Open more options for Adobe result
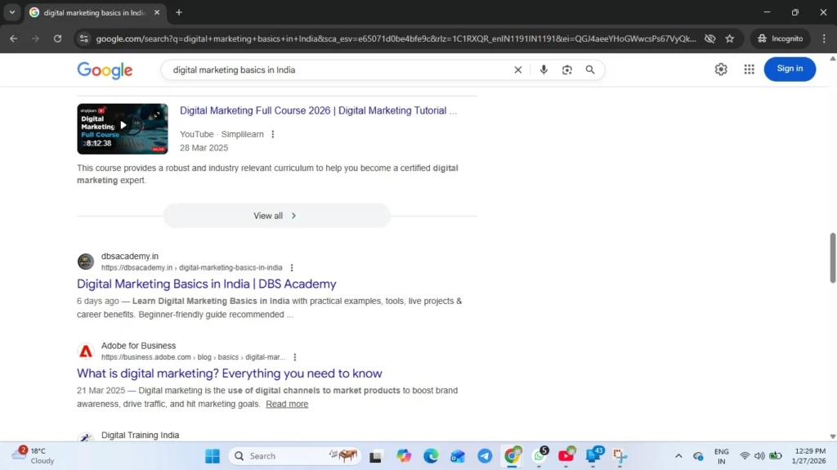This screenshot has width=837, height=470. click(x=295, y=357)
